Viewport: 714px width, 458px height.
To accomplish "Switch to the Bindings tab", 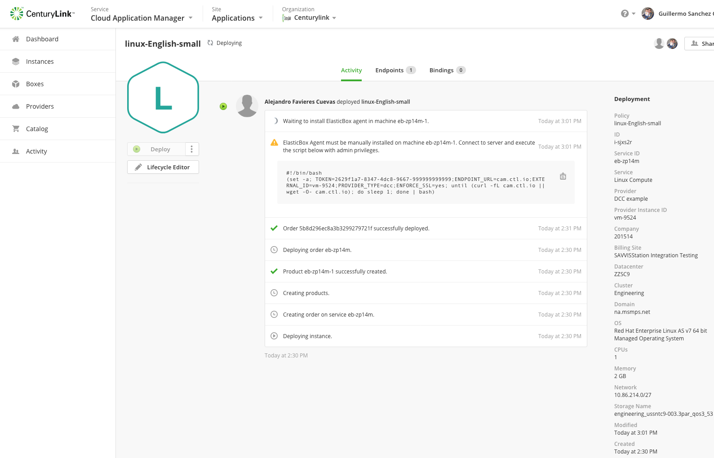I will pyautogui.click(x=448, y=70).
